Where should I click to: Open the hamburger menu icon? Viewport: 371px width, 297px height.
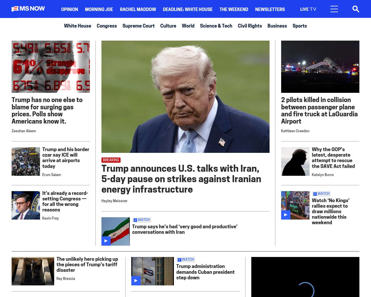click(x=334, y=9)
